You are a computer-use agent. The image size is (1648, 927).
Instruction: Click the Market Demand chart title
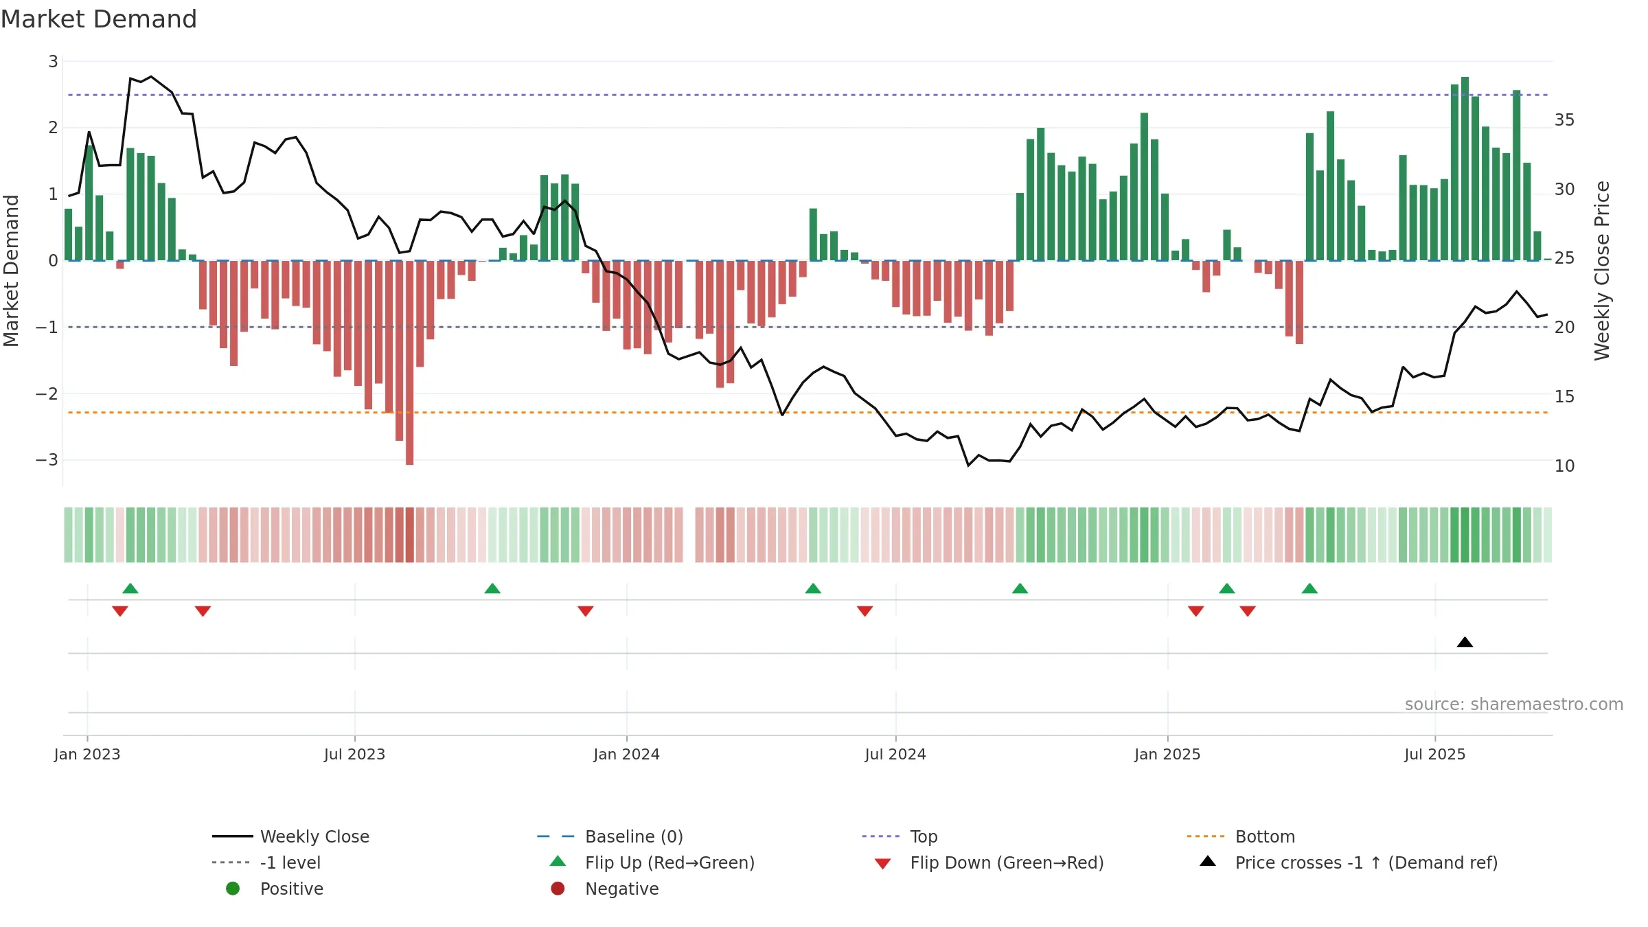[x=99, y=19]
